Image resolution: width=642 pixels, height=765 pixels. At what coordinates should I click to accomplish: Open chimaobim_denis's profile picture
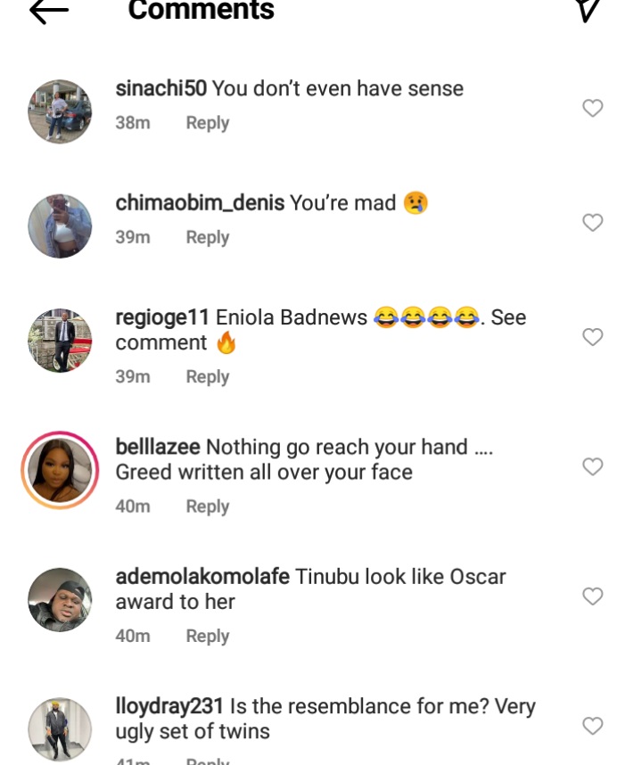point(60,226)
